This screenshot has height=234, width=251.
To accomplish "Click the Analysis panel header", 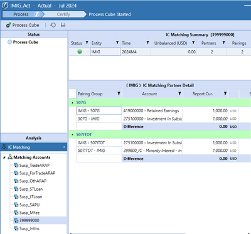I will coord(33,138).
